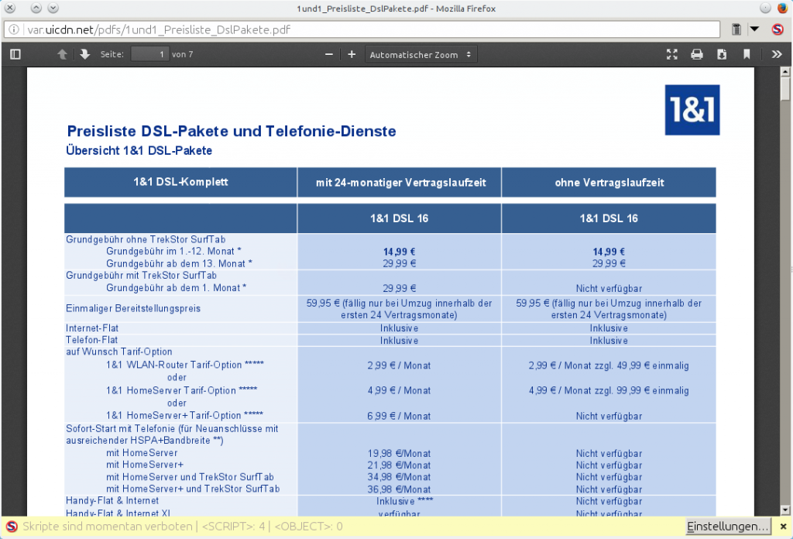Click inside the URL address bar
793x539 pixels.
(x=310, y=29)
